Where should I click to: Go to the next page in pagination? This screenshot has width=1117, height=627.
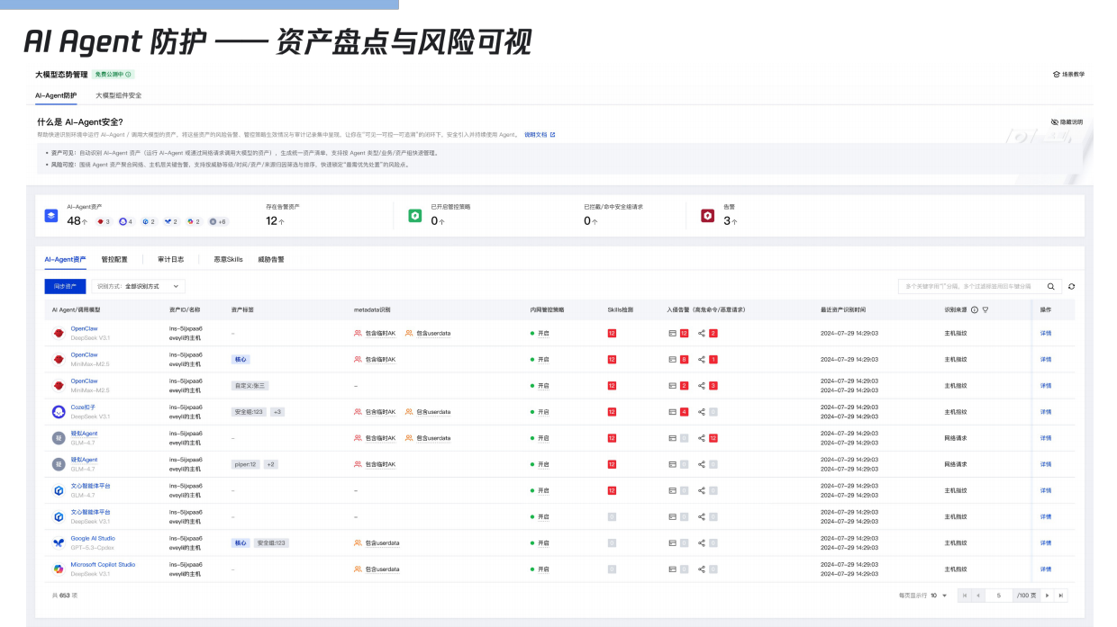[1048, 595]
